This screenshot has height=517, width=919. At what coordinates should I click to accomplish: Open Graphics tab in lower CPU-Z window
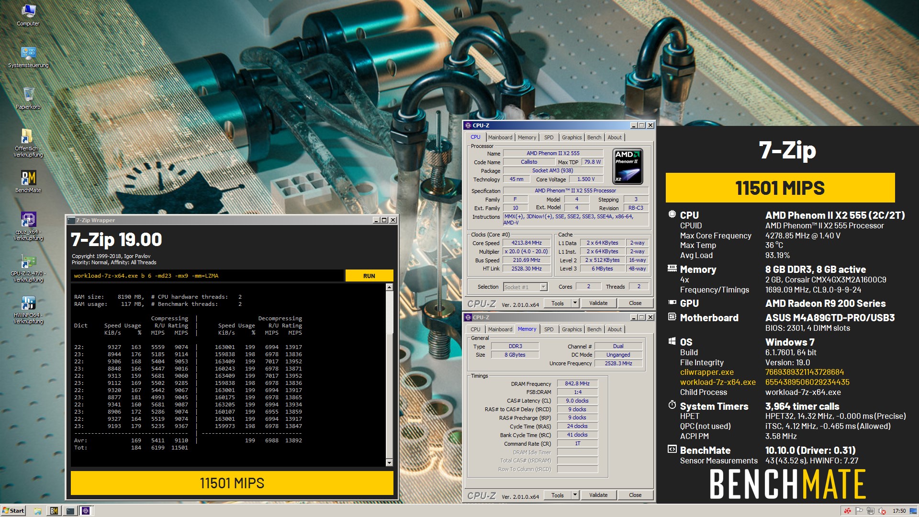coord(572,329)
